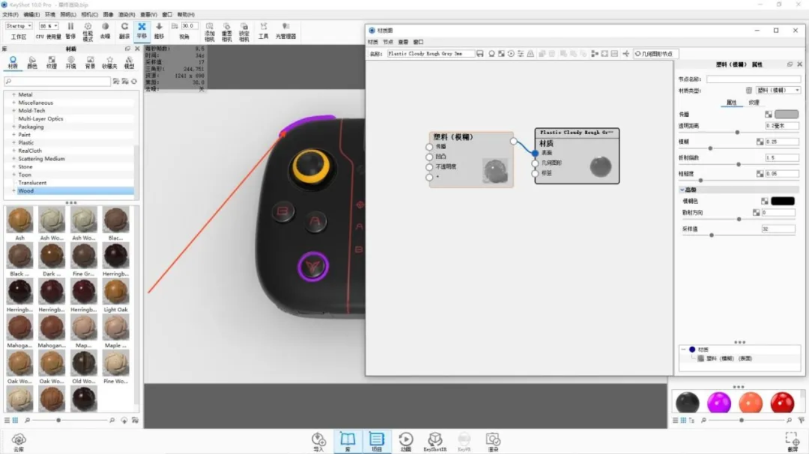Launch KeyShotXR from the bottom bar
Image resolution: width=809 pixels, height=454 pixels.
point(435,442)
